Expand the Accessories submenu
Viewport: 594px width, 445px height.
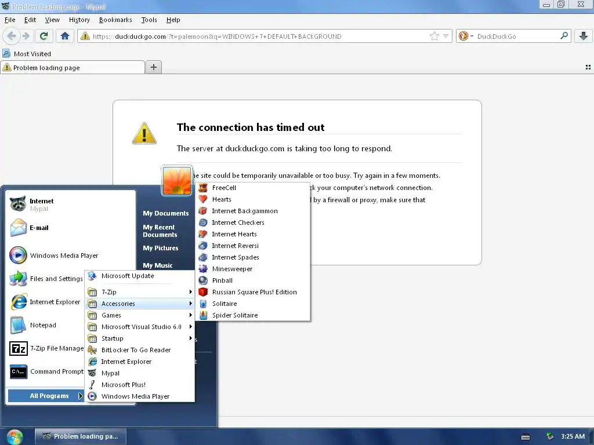140,304
